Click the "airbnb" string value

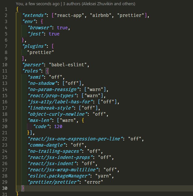tap(100, 15)
